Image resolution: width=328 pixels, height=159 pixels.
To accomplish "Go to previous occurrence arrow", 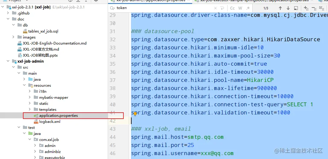I will [x=280, y=8].
